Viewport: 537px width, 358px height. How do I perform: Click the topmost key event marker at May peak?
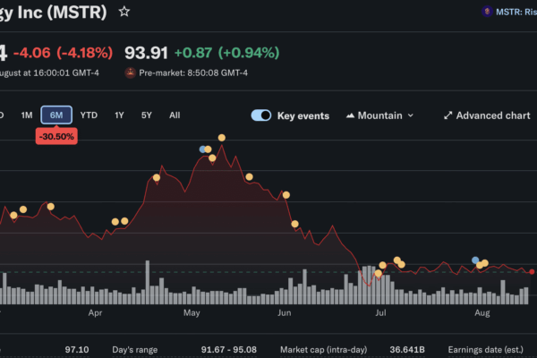coord(222,138)
